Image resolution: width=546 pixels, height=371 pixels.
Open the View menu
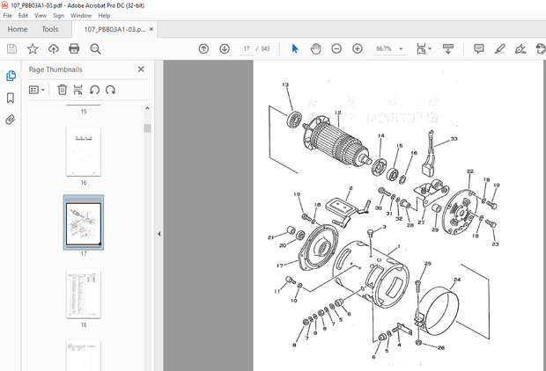click(x=41, y=15)
